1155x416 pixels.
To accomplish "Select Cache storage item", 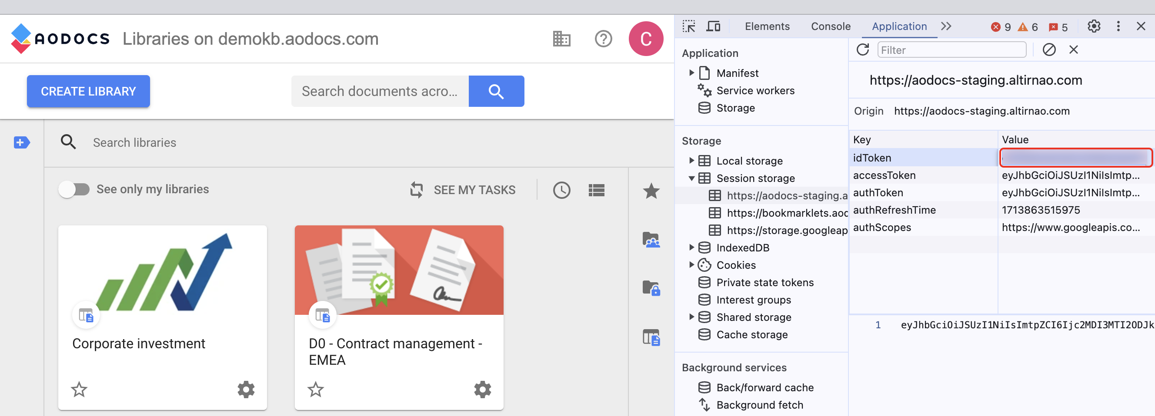I will click(751, 334).
